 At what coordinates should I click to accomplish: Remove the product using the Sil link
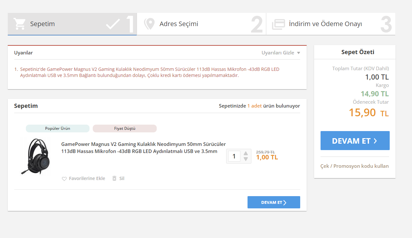pos(121,178)
